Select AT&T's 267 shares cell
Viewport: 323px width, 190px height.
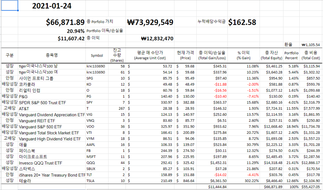pos(117,108)
